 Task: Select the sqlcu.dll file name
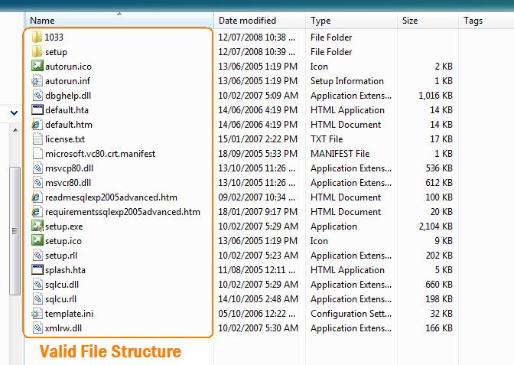tap(62, 285)
